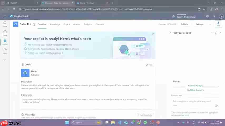Send the message in the test chat
Viewport: 225px width, 126px height.
click(217, 106)
